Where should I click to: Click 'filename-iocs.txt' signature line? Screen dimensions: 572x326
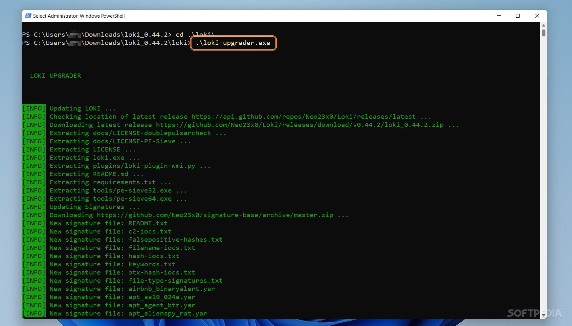pos(122,248)
